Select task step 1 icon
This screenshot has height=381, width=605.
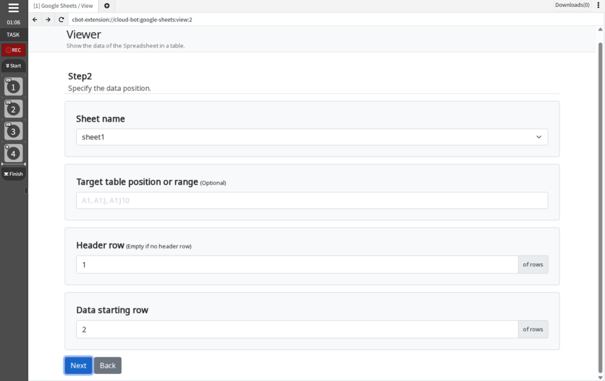click(14, 86)
